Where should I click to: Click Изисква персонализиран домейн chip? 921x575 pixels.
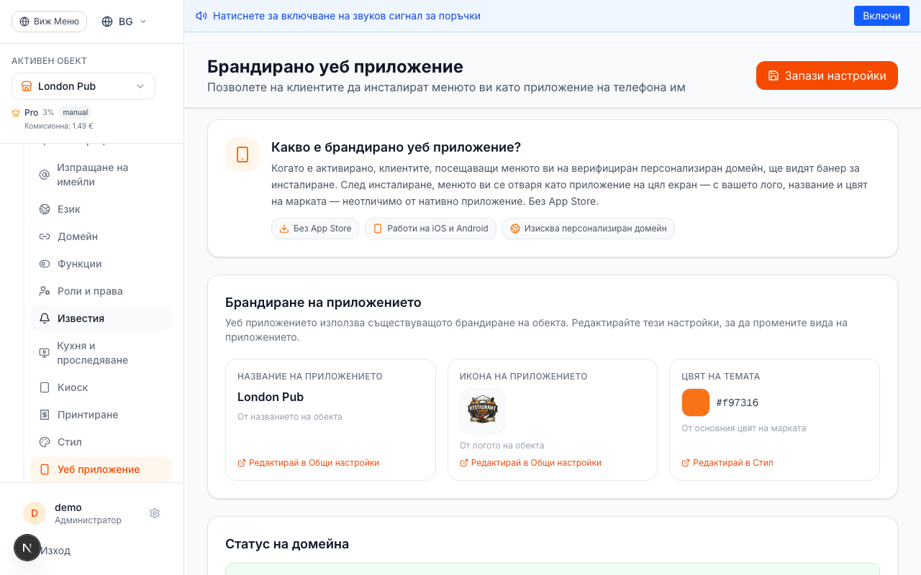pos(589,229)
